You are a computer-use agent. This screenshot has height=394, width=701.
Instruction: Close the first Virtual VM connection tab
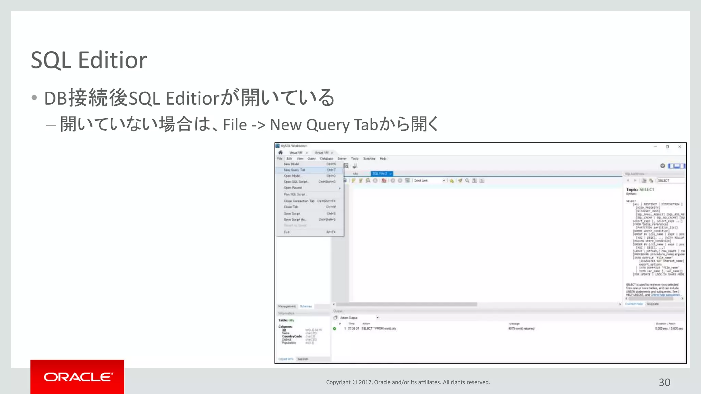(x=307, y=153)
